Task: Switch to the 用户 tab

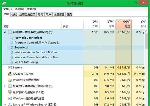Action: [48, 15]
